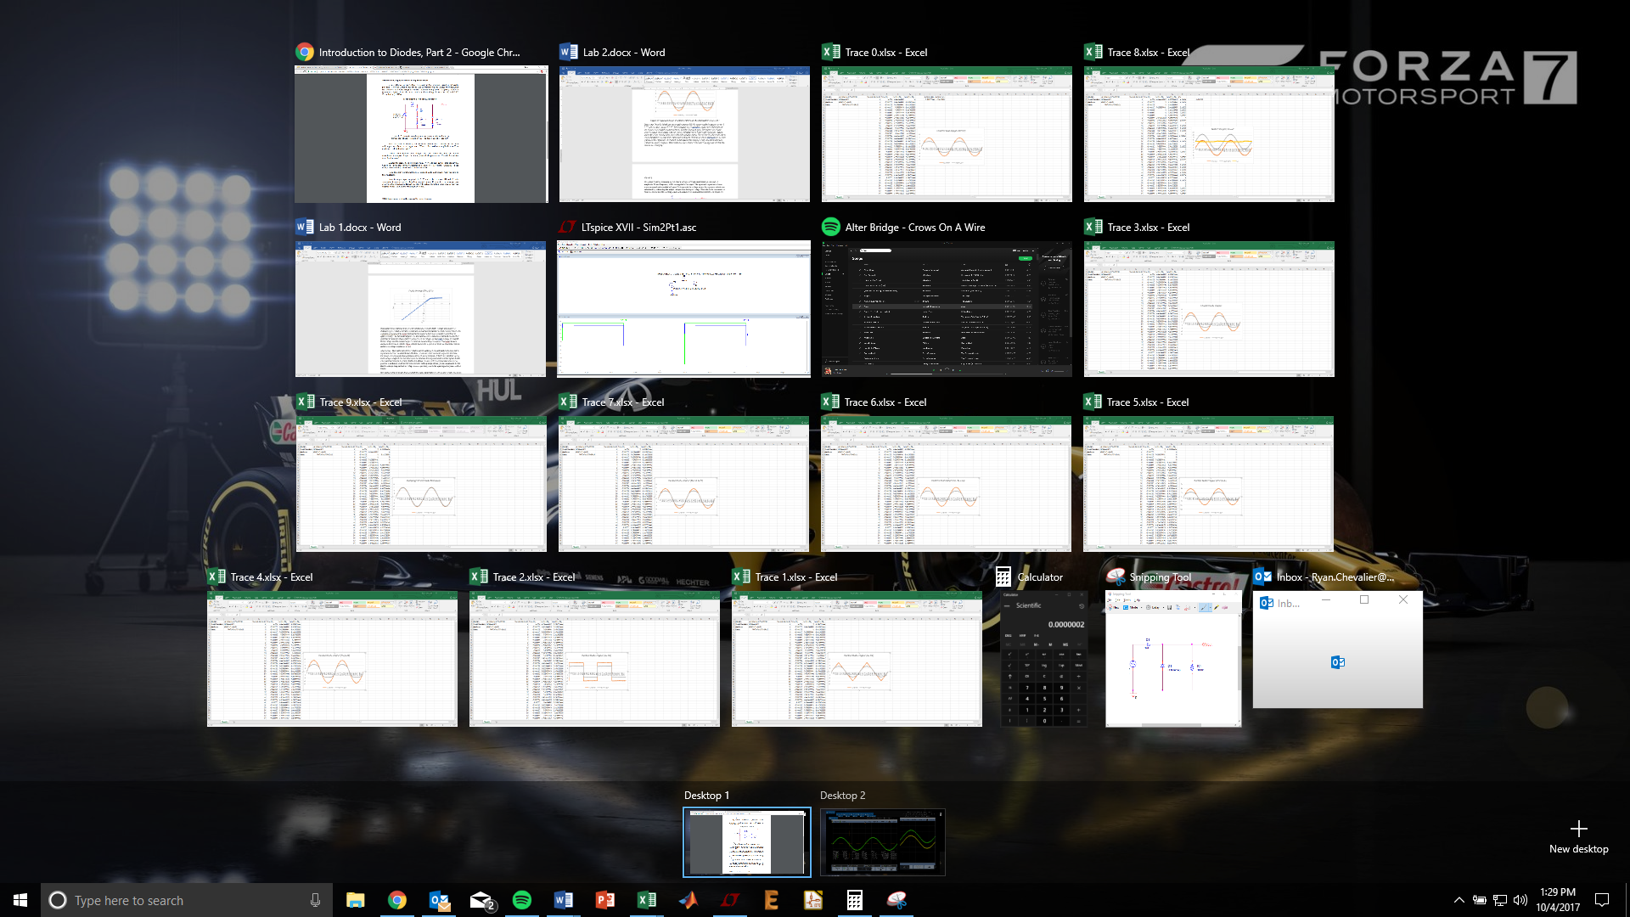Open PowerPoint from the taskbar
This screenshot has width=1630, height=917.
[605, 900]
